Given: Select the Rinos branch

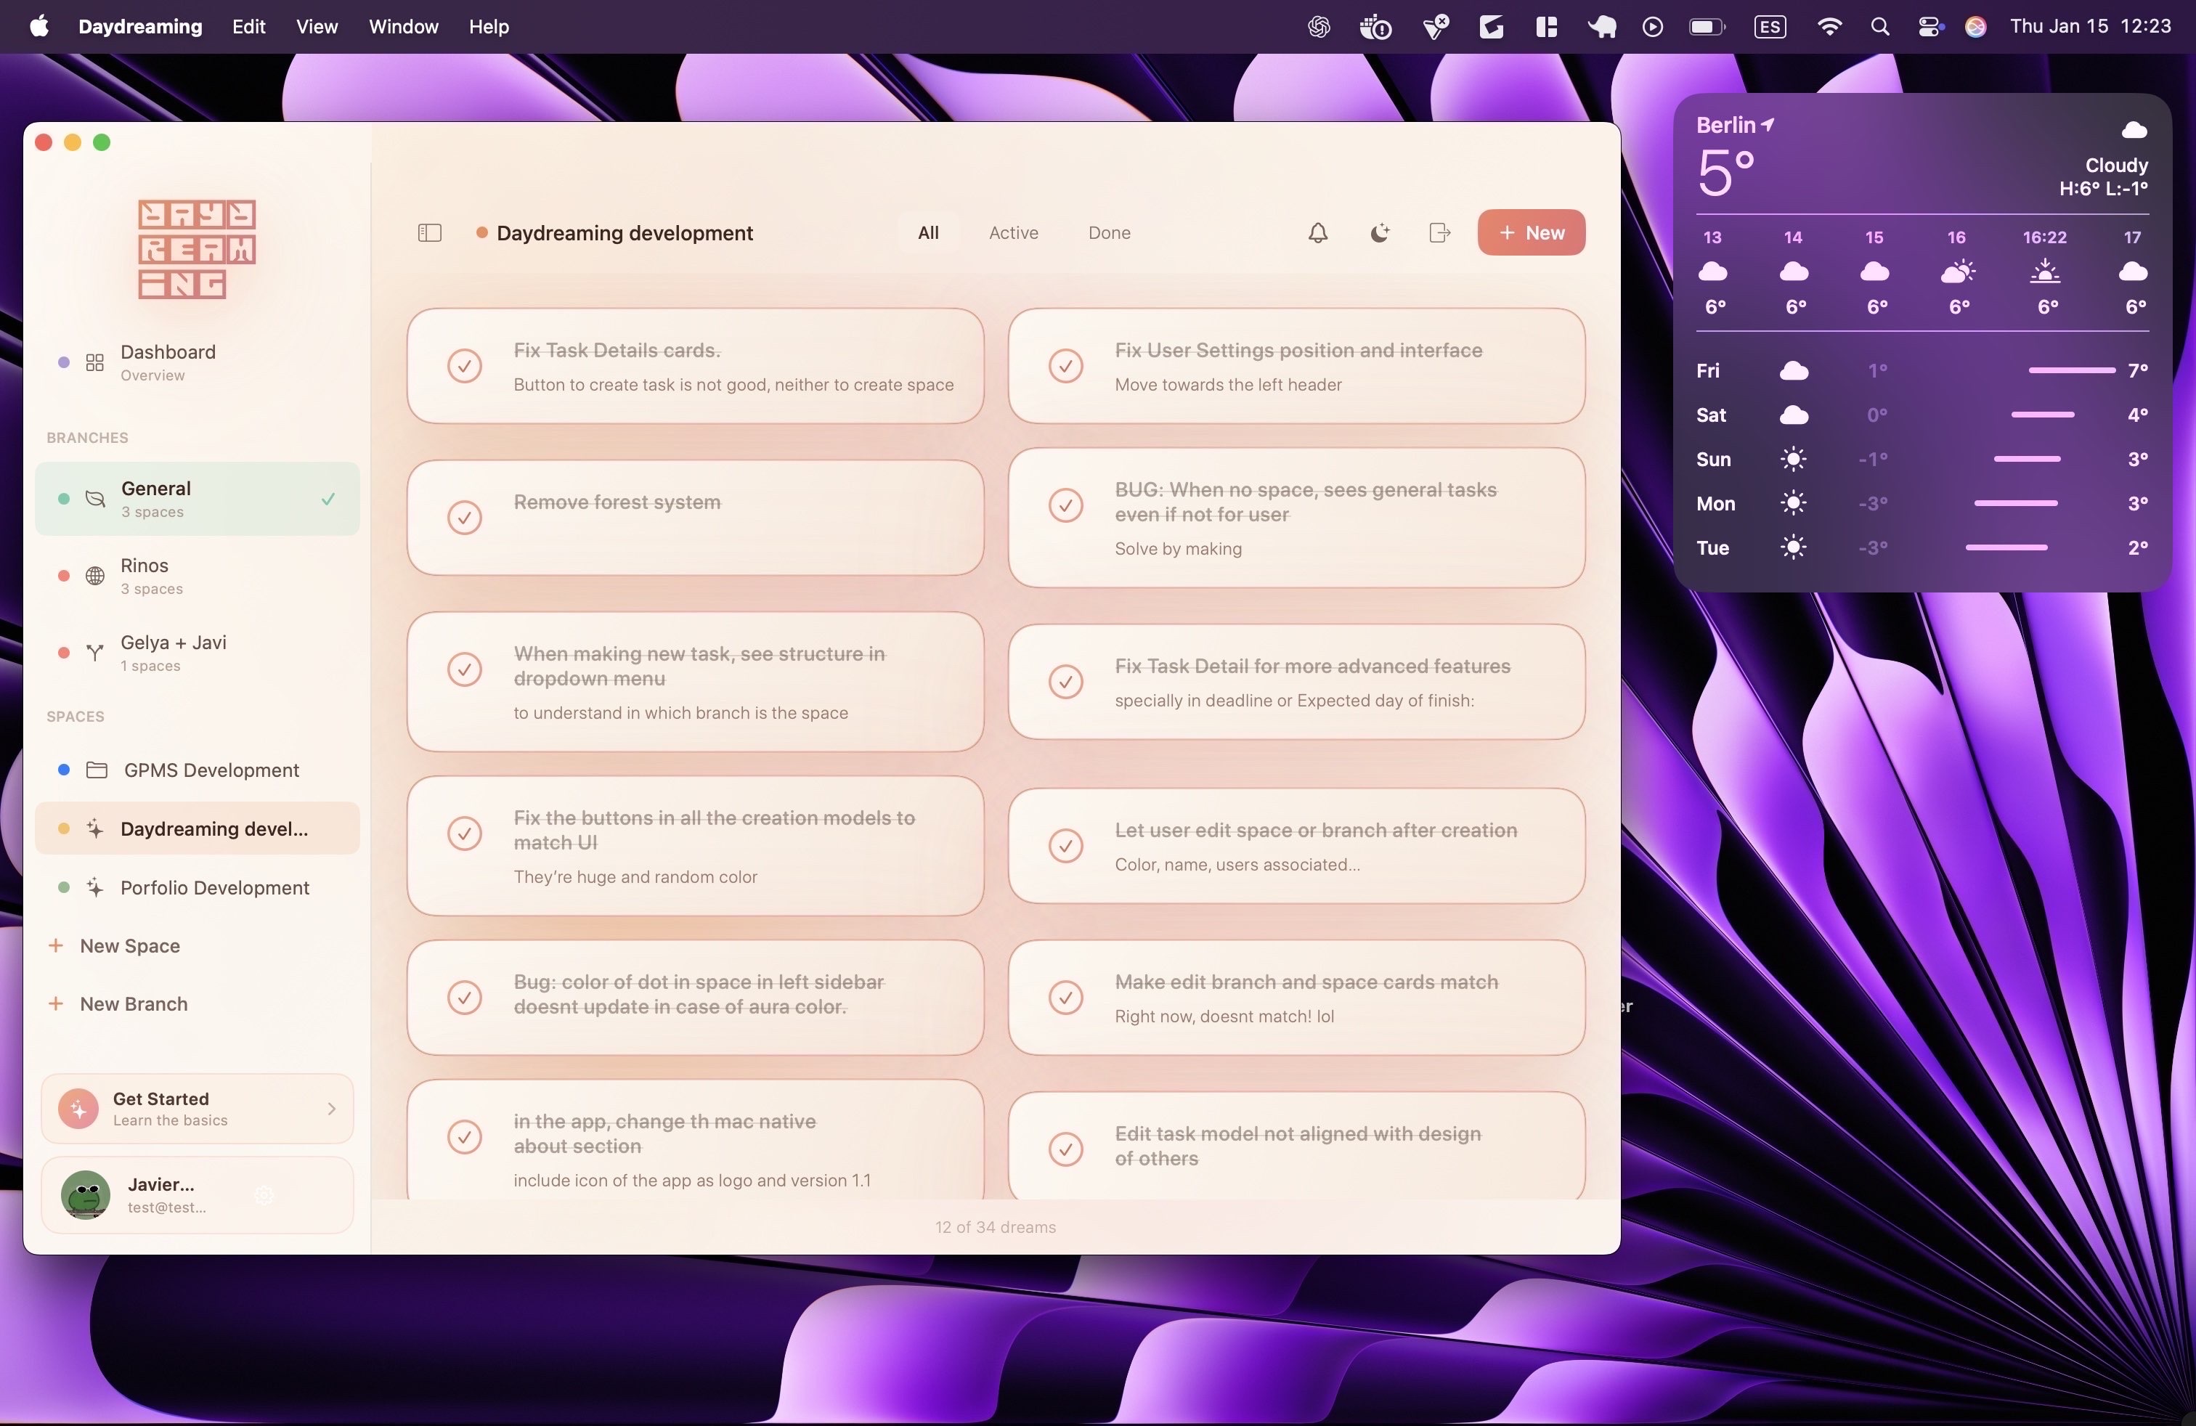Looking at the screenshot, I should coord(197,576).
